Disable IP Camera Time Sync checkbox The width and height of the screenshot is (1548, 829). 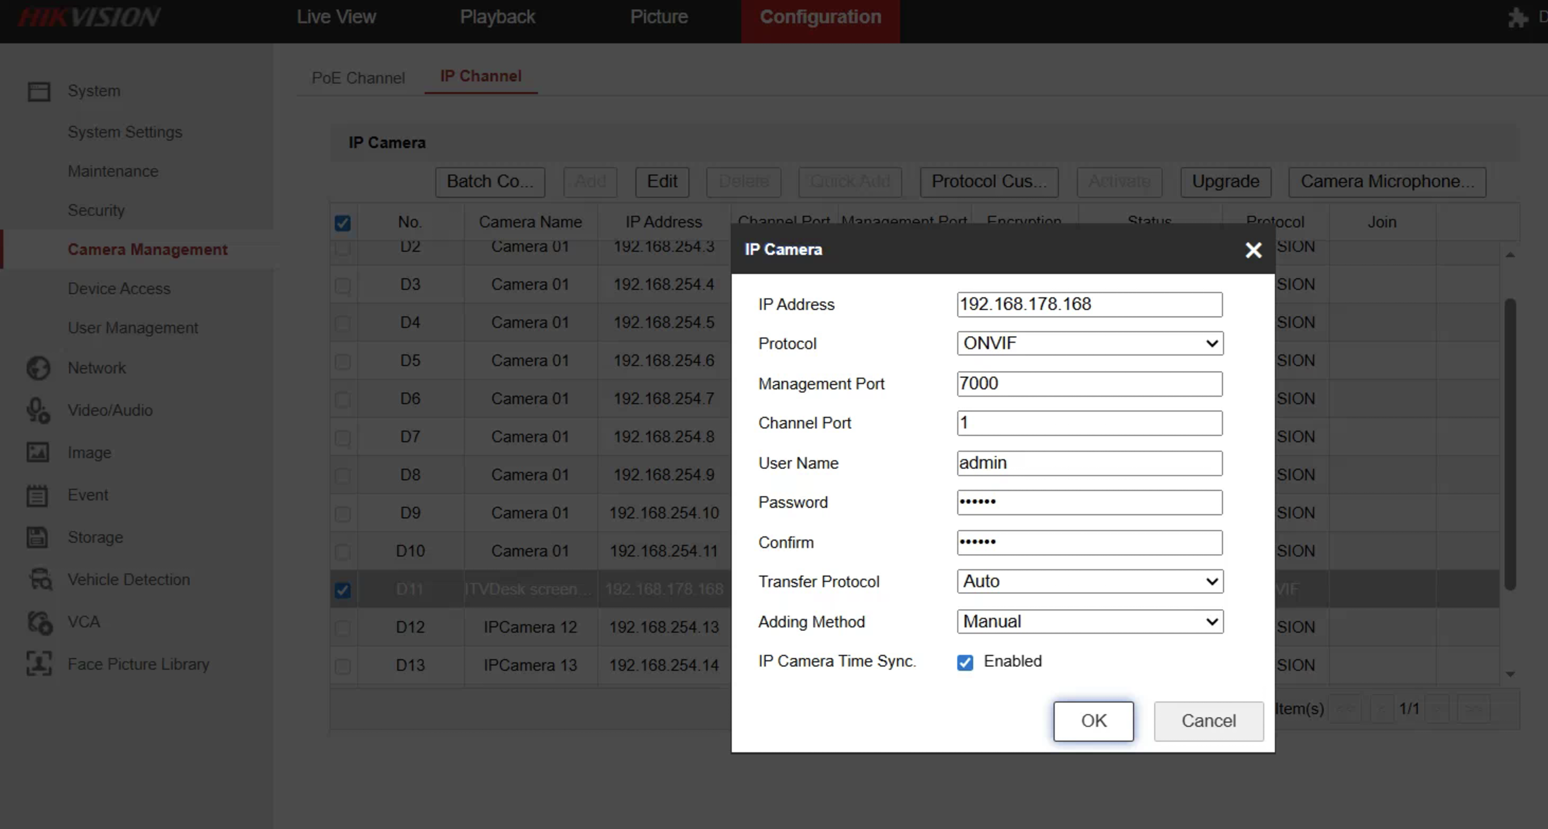click(965, 662)
